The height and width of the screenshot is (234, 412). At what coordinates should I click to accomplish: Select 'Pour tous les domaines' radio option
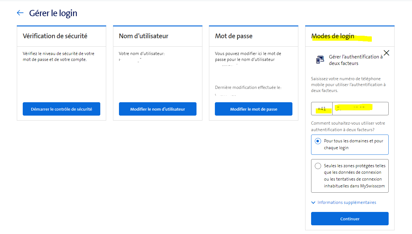pos(318,141)
